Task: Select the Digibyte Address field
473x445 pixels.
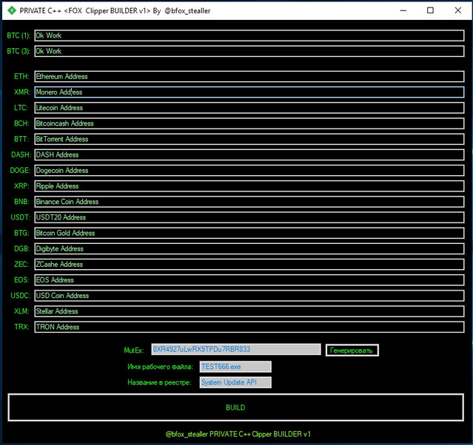Action: 249,249
